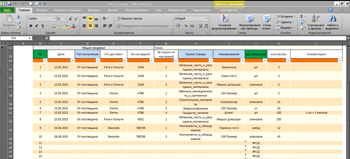The height and width of the screenshot is (159, 350).
Task: Toggle Middle vertical align button
Action: (x=90, y=18)
